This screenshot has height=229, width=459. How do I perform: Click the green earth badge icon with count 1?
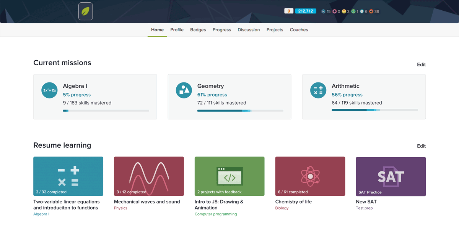(x=353, y=11)
